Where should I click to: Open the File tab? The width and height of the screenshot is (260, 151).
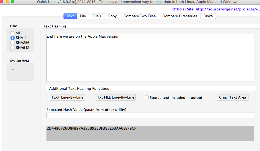click(83, 16)
